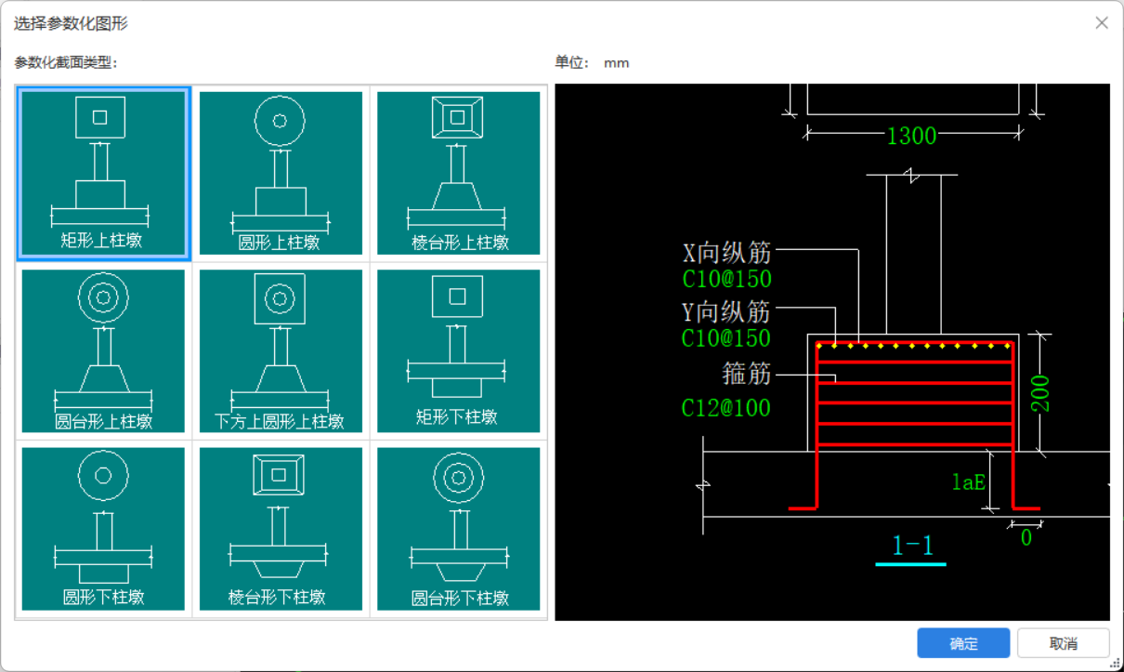The width and height of the screenshot is (1124, 672).
Task: Click the 单位 mm unit label
Action: (x=592, y=62)
